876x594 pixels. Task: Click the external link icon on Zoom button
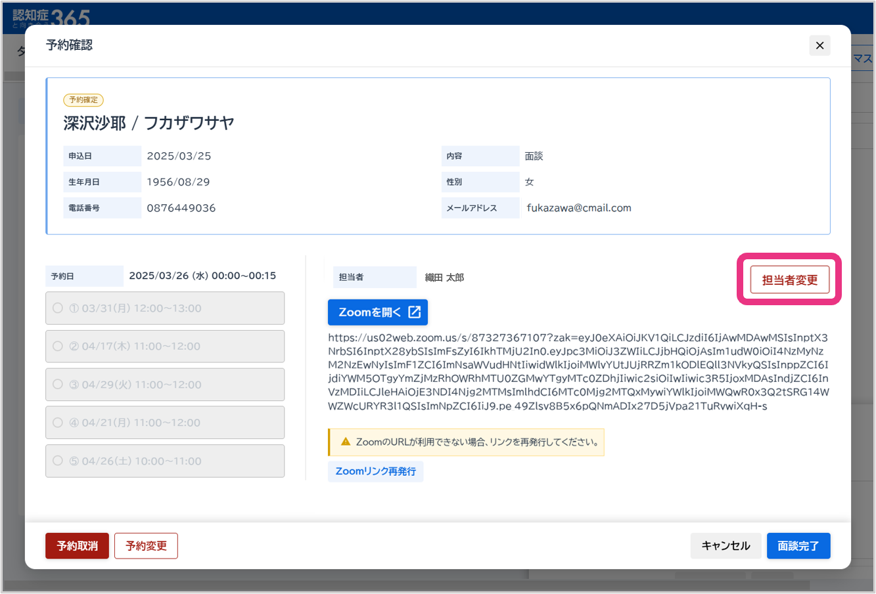415,312
